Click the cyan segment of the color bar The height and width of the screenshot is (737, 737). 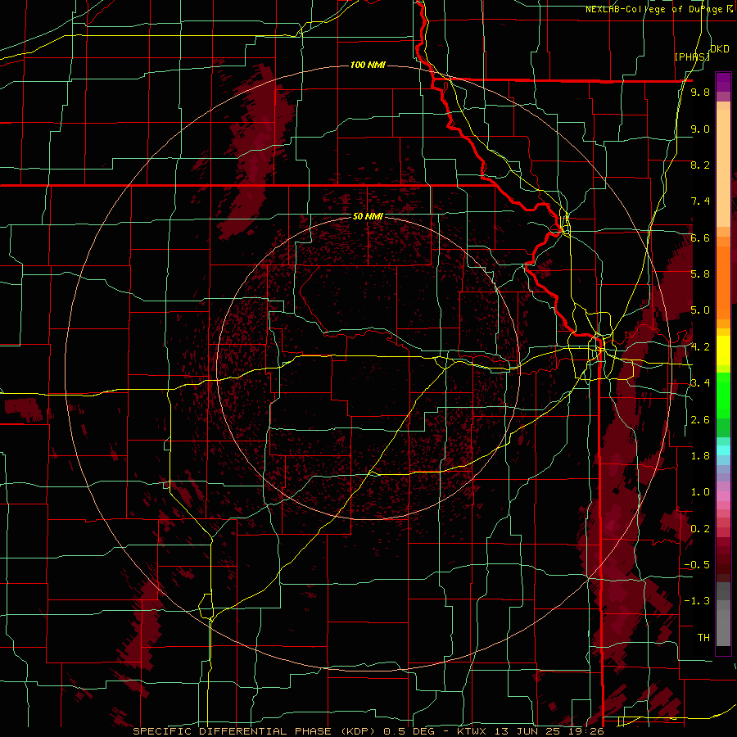pyautogui.click(x=723, y=450)
